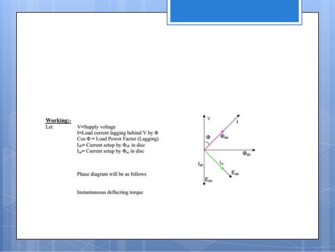This screenshot has height=252, width=335.
Task: Select the 'Cos Φ = Load Power Factor' line
Action: (x=118, y=139)
